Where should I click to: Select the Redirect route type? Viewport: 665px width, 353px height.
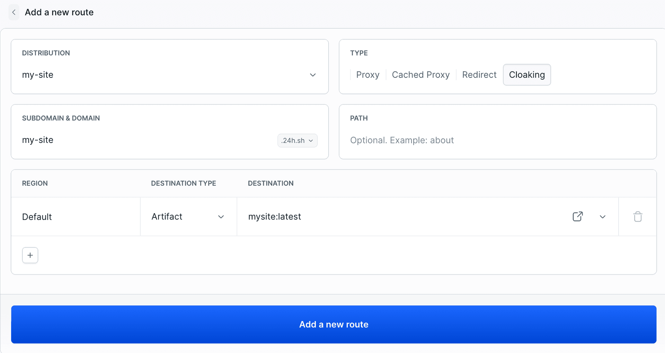pyautogui.click(x=479, y=75)
